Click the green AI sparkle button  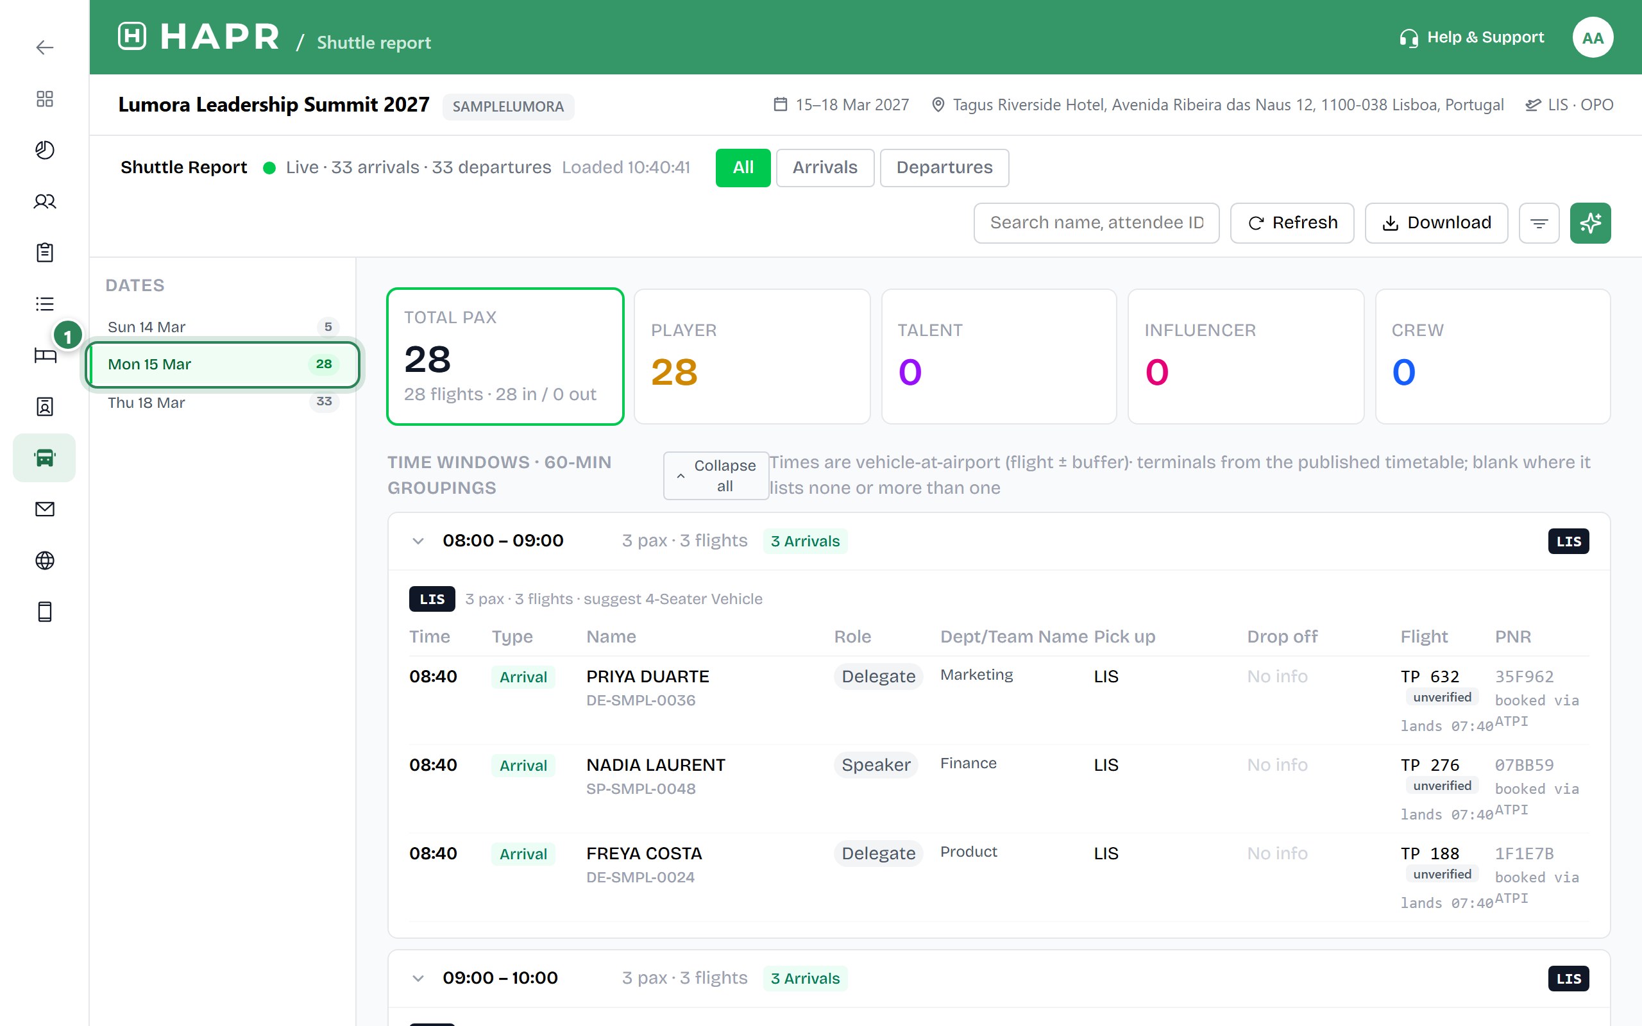click(x=1591, y=223)
